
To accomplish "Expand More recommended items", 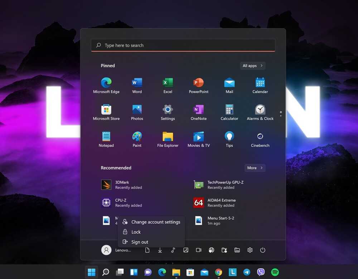I will (255, 168).
